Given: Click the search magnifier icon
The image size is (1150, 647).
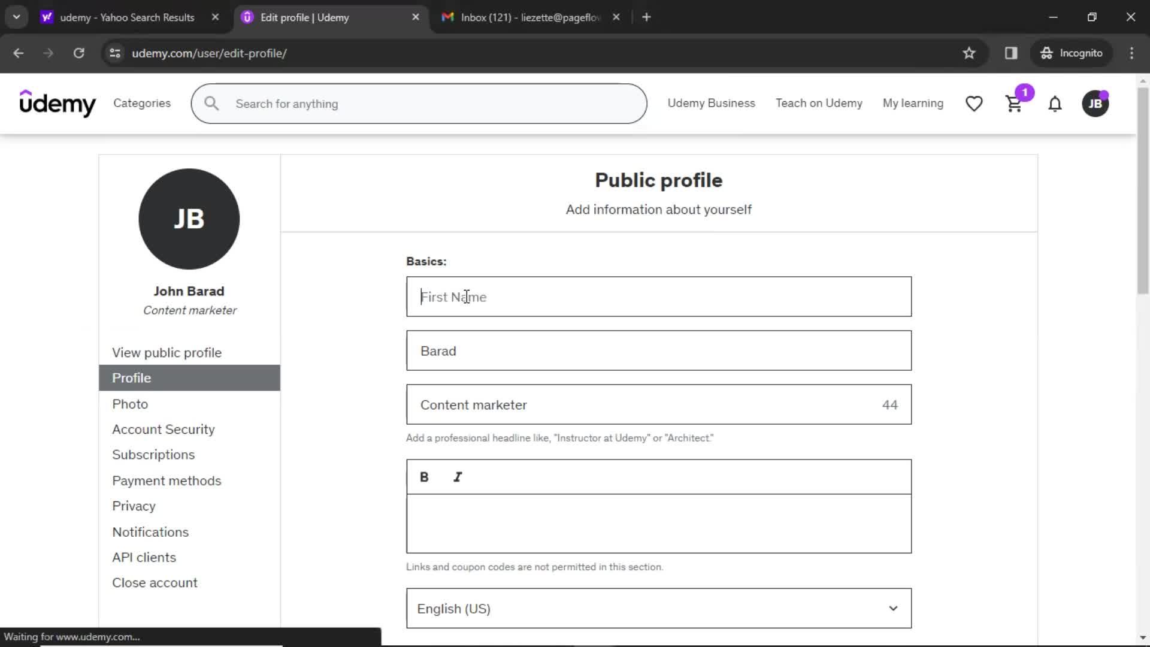Looking at the screenshot, I should coord(211,102).
